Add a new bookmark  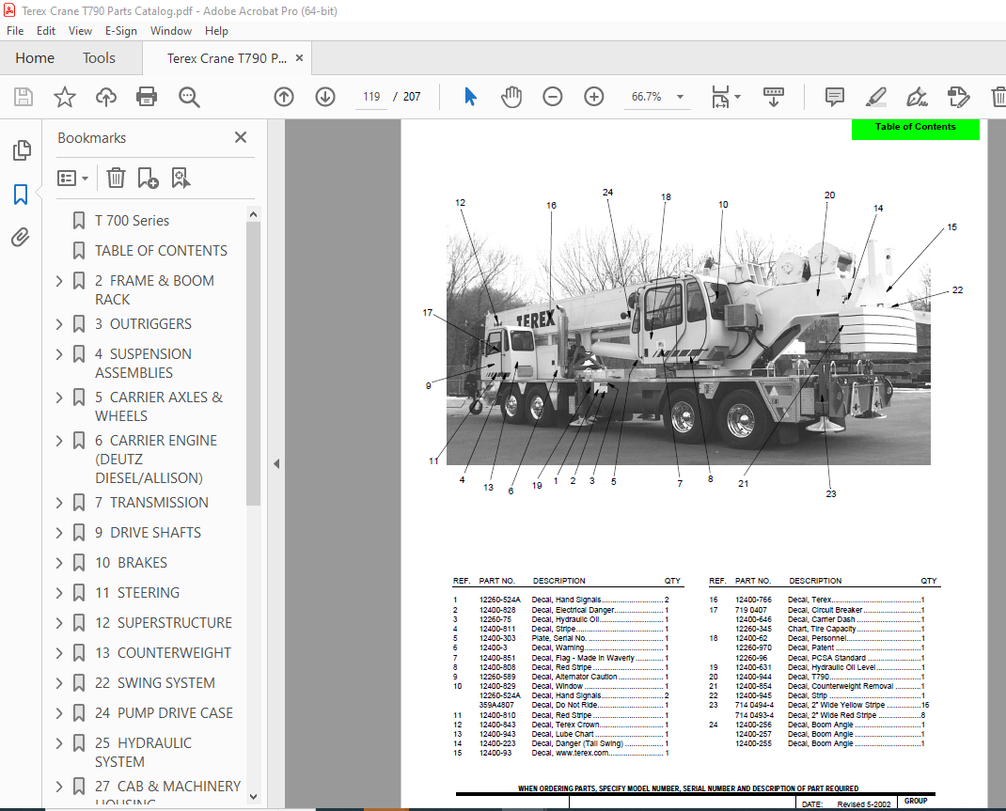(x=149, y=178)
